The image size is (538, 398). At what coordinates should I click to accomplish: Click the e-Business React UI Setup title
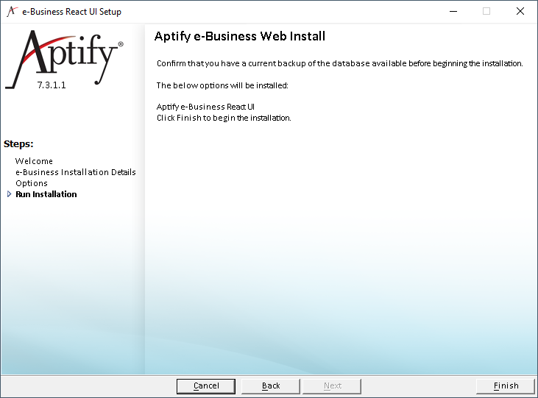point(71,12)
